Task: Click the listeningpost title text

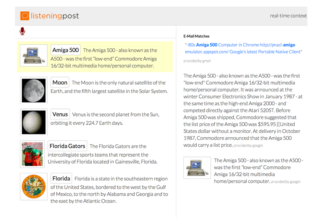Action: (x=55, y=16)
